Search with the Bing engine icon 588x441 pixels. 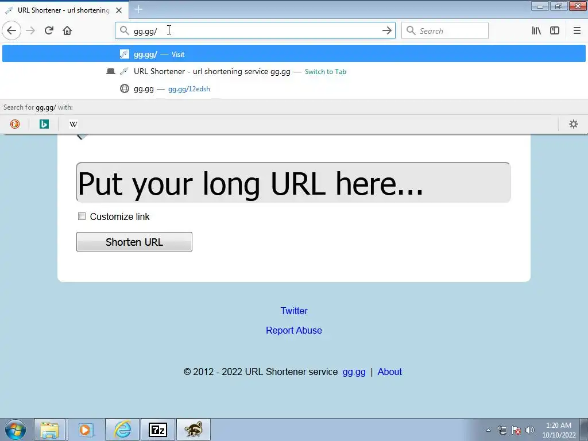pos(44,124)
